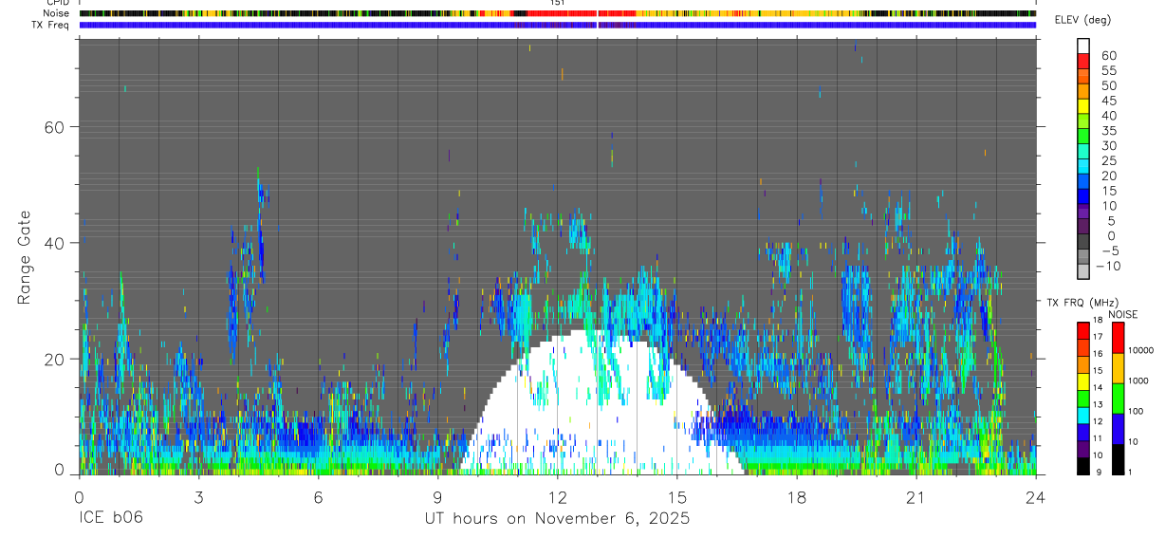Click the yellow ELEV swatch between 40 and 45
1165x538 pixels.
[x=1083, y=106]
